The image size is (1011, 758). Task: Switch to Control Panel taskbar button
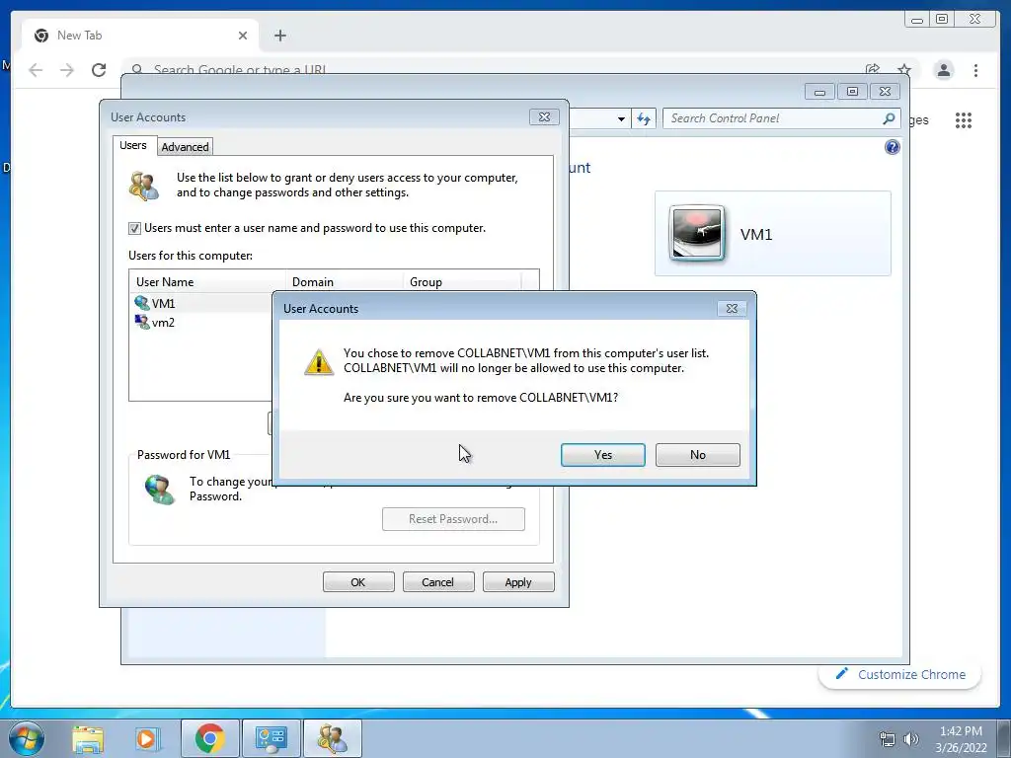(x=271, y=738)
